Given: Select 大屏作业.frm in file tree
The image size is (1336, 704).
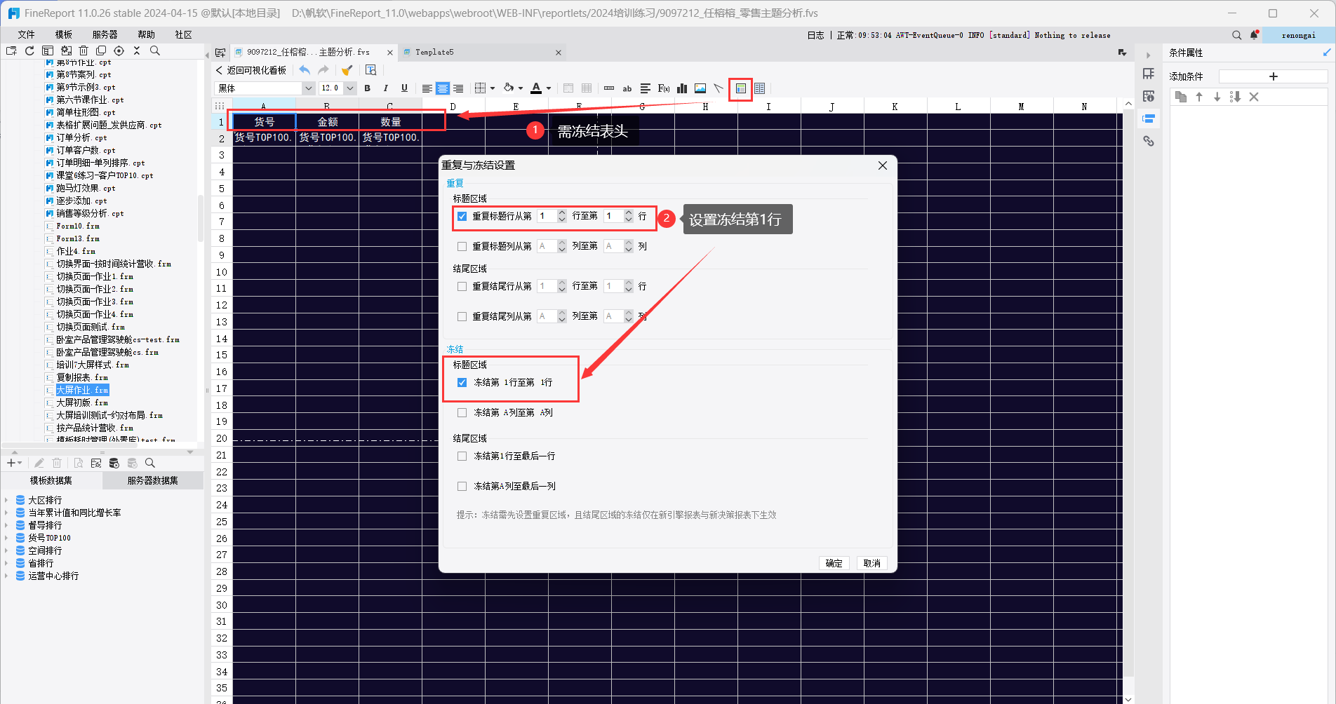Looking at the screenshot, I should click(x=82, y=390).
